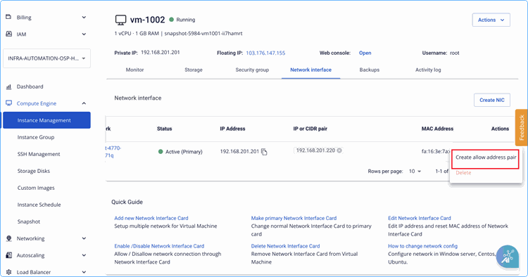Click the Active (Primary) status cell
This screenshot has width=528, height=277.
point(180,152)
